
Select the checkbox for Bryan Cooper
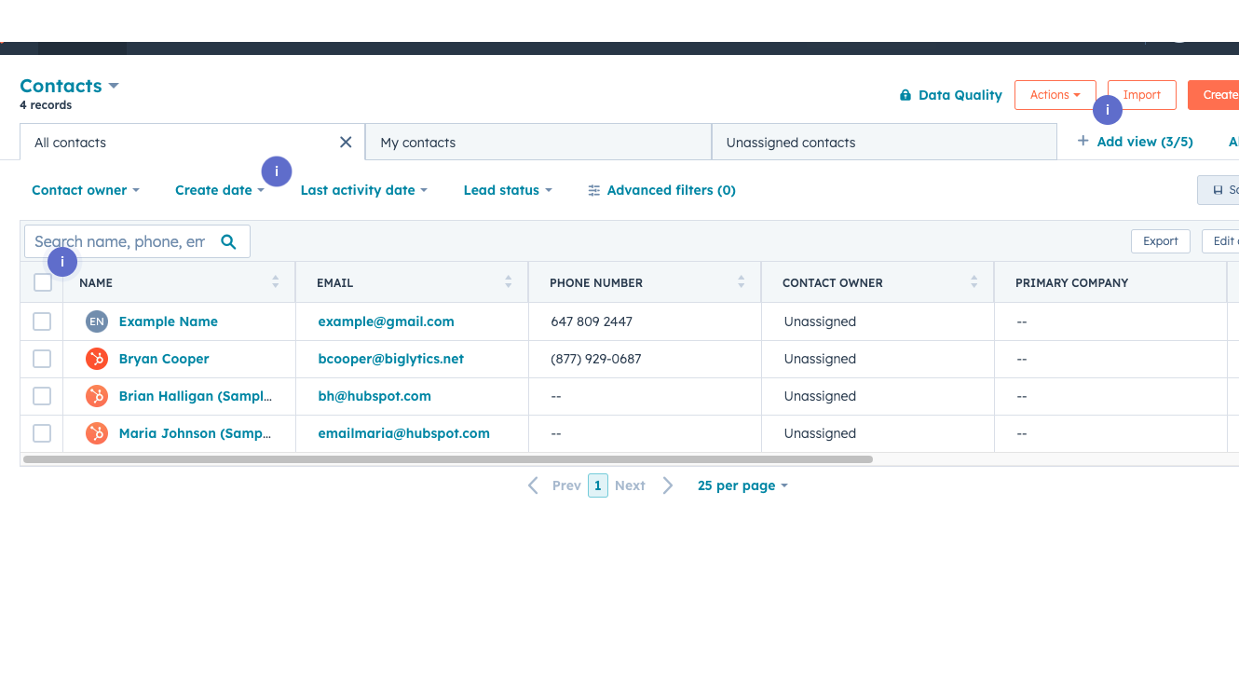coord(42,358)
